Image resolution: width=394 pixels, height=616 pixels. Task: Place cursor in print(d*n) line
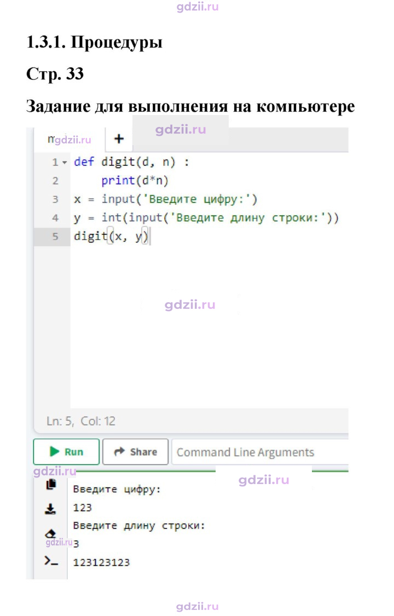(135, 181)
